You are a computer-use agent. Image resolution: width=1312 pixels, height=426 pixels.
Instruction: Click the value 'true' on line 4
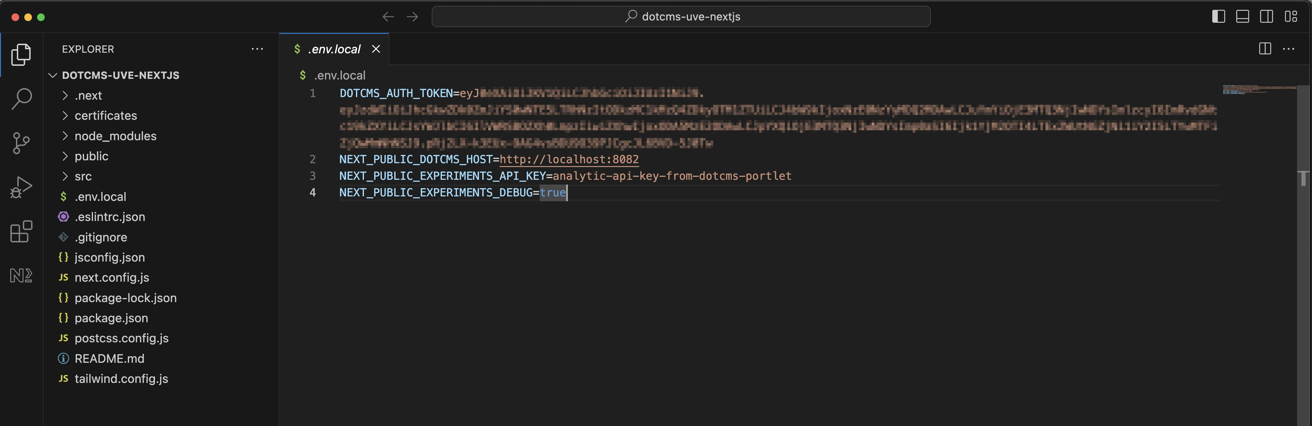tap(553, 193)
